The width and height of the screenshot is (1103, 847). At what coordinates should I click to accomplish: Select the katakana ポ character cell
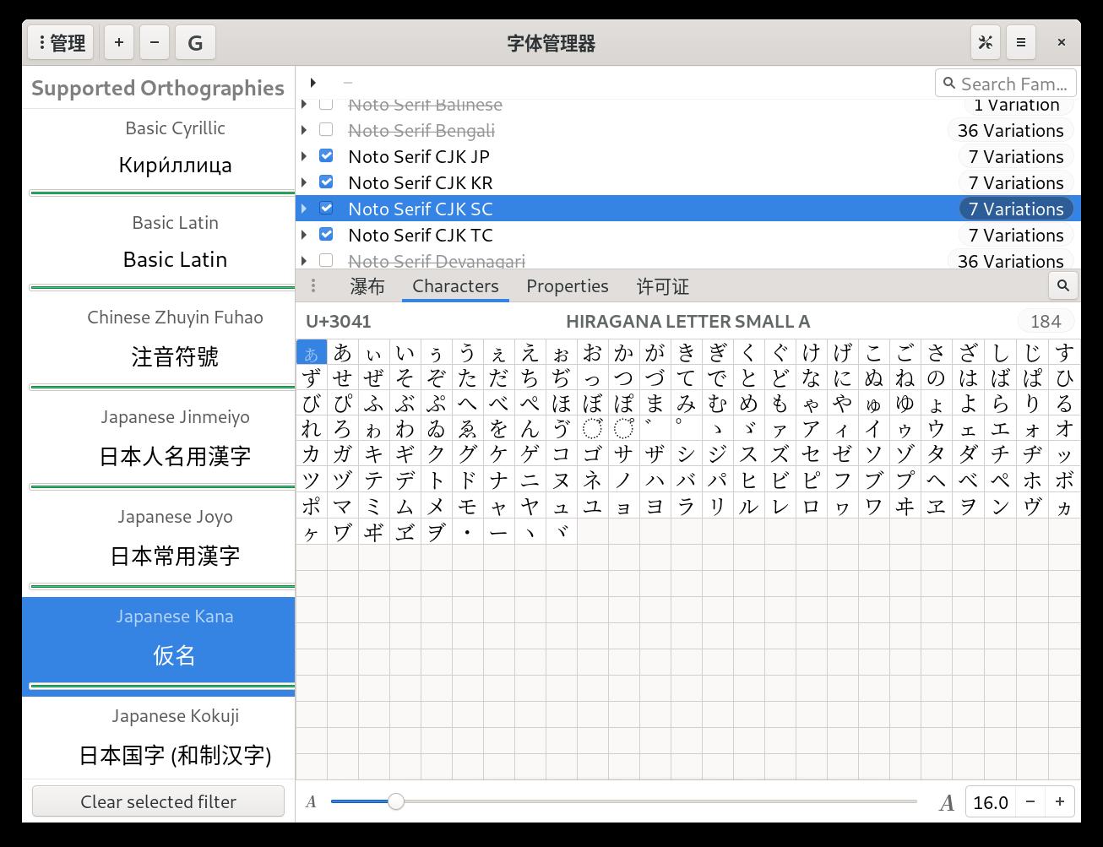(x=312, y=506)
